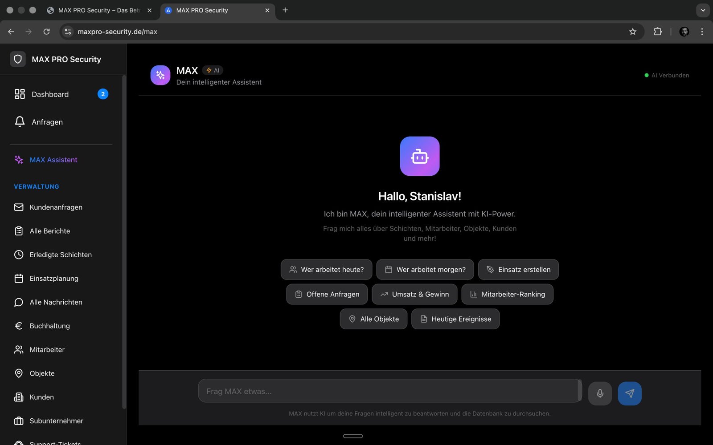Screen dimensions: 713x445
Task: Select MAX Assistent in the sidebar
Action: click(x=53, y=160)
